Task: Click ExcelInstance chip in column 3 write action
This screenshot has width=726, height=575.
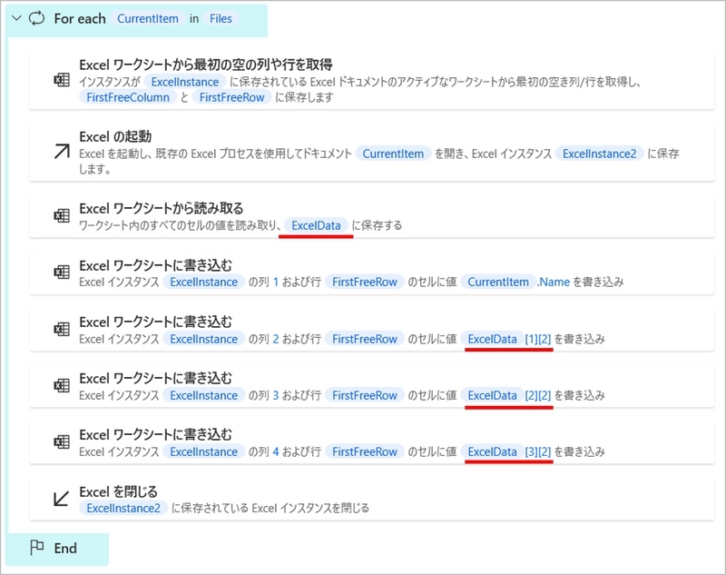Action: (x=203, y=395)
